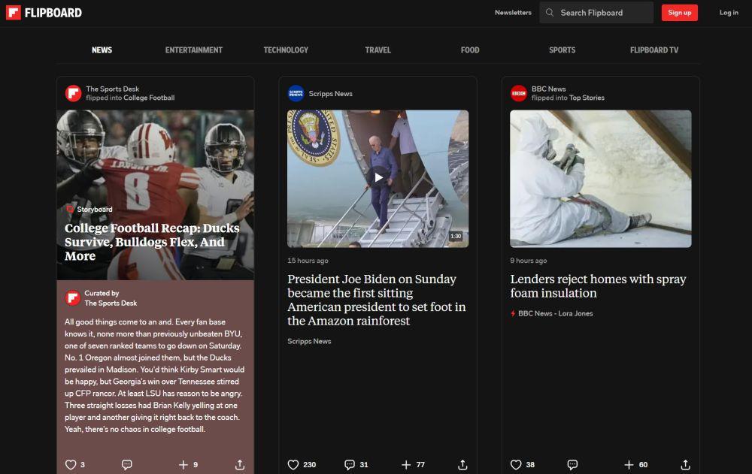The image size is (752, 474).
Task: Comment on the College Football Recap storyboard
Action: 126,464
